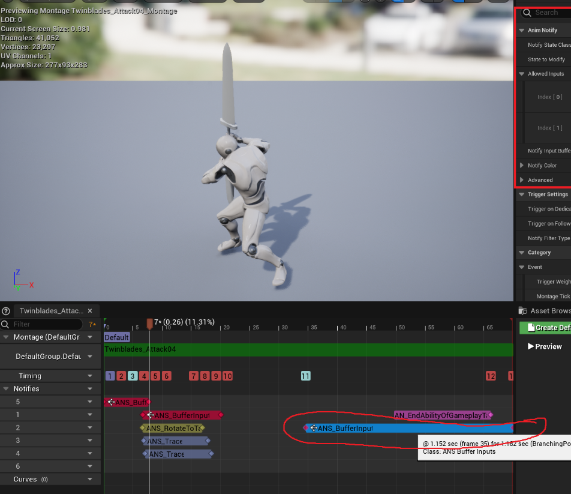Screen dimensions: 571x494
Task: Close the Twinblades_Attack montage tab
Action: (90, 311)
